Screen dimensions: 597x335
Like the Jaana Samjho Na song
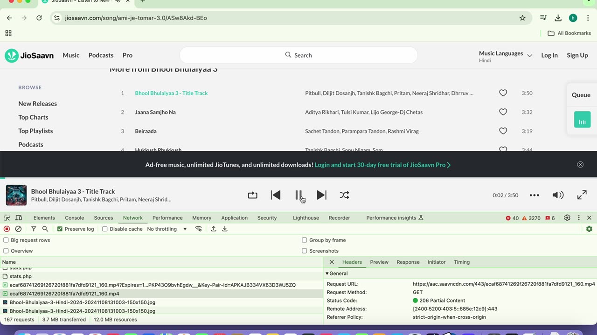[x=503, y=112]
